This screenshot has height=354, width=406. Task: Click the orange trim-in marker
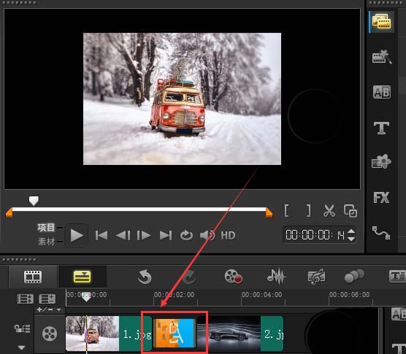coord(9,212)
